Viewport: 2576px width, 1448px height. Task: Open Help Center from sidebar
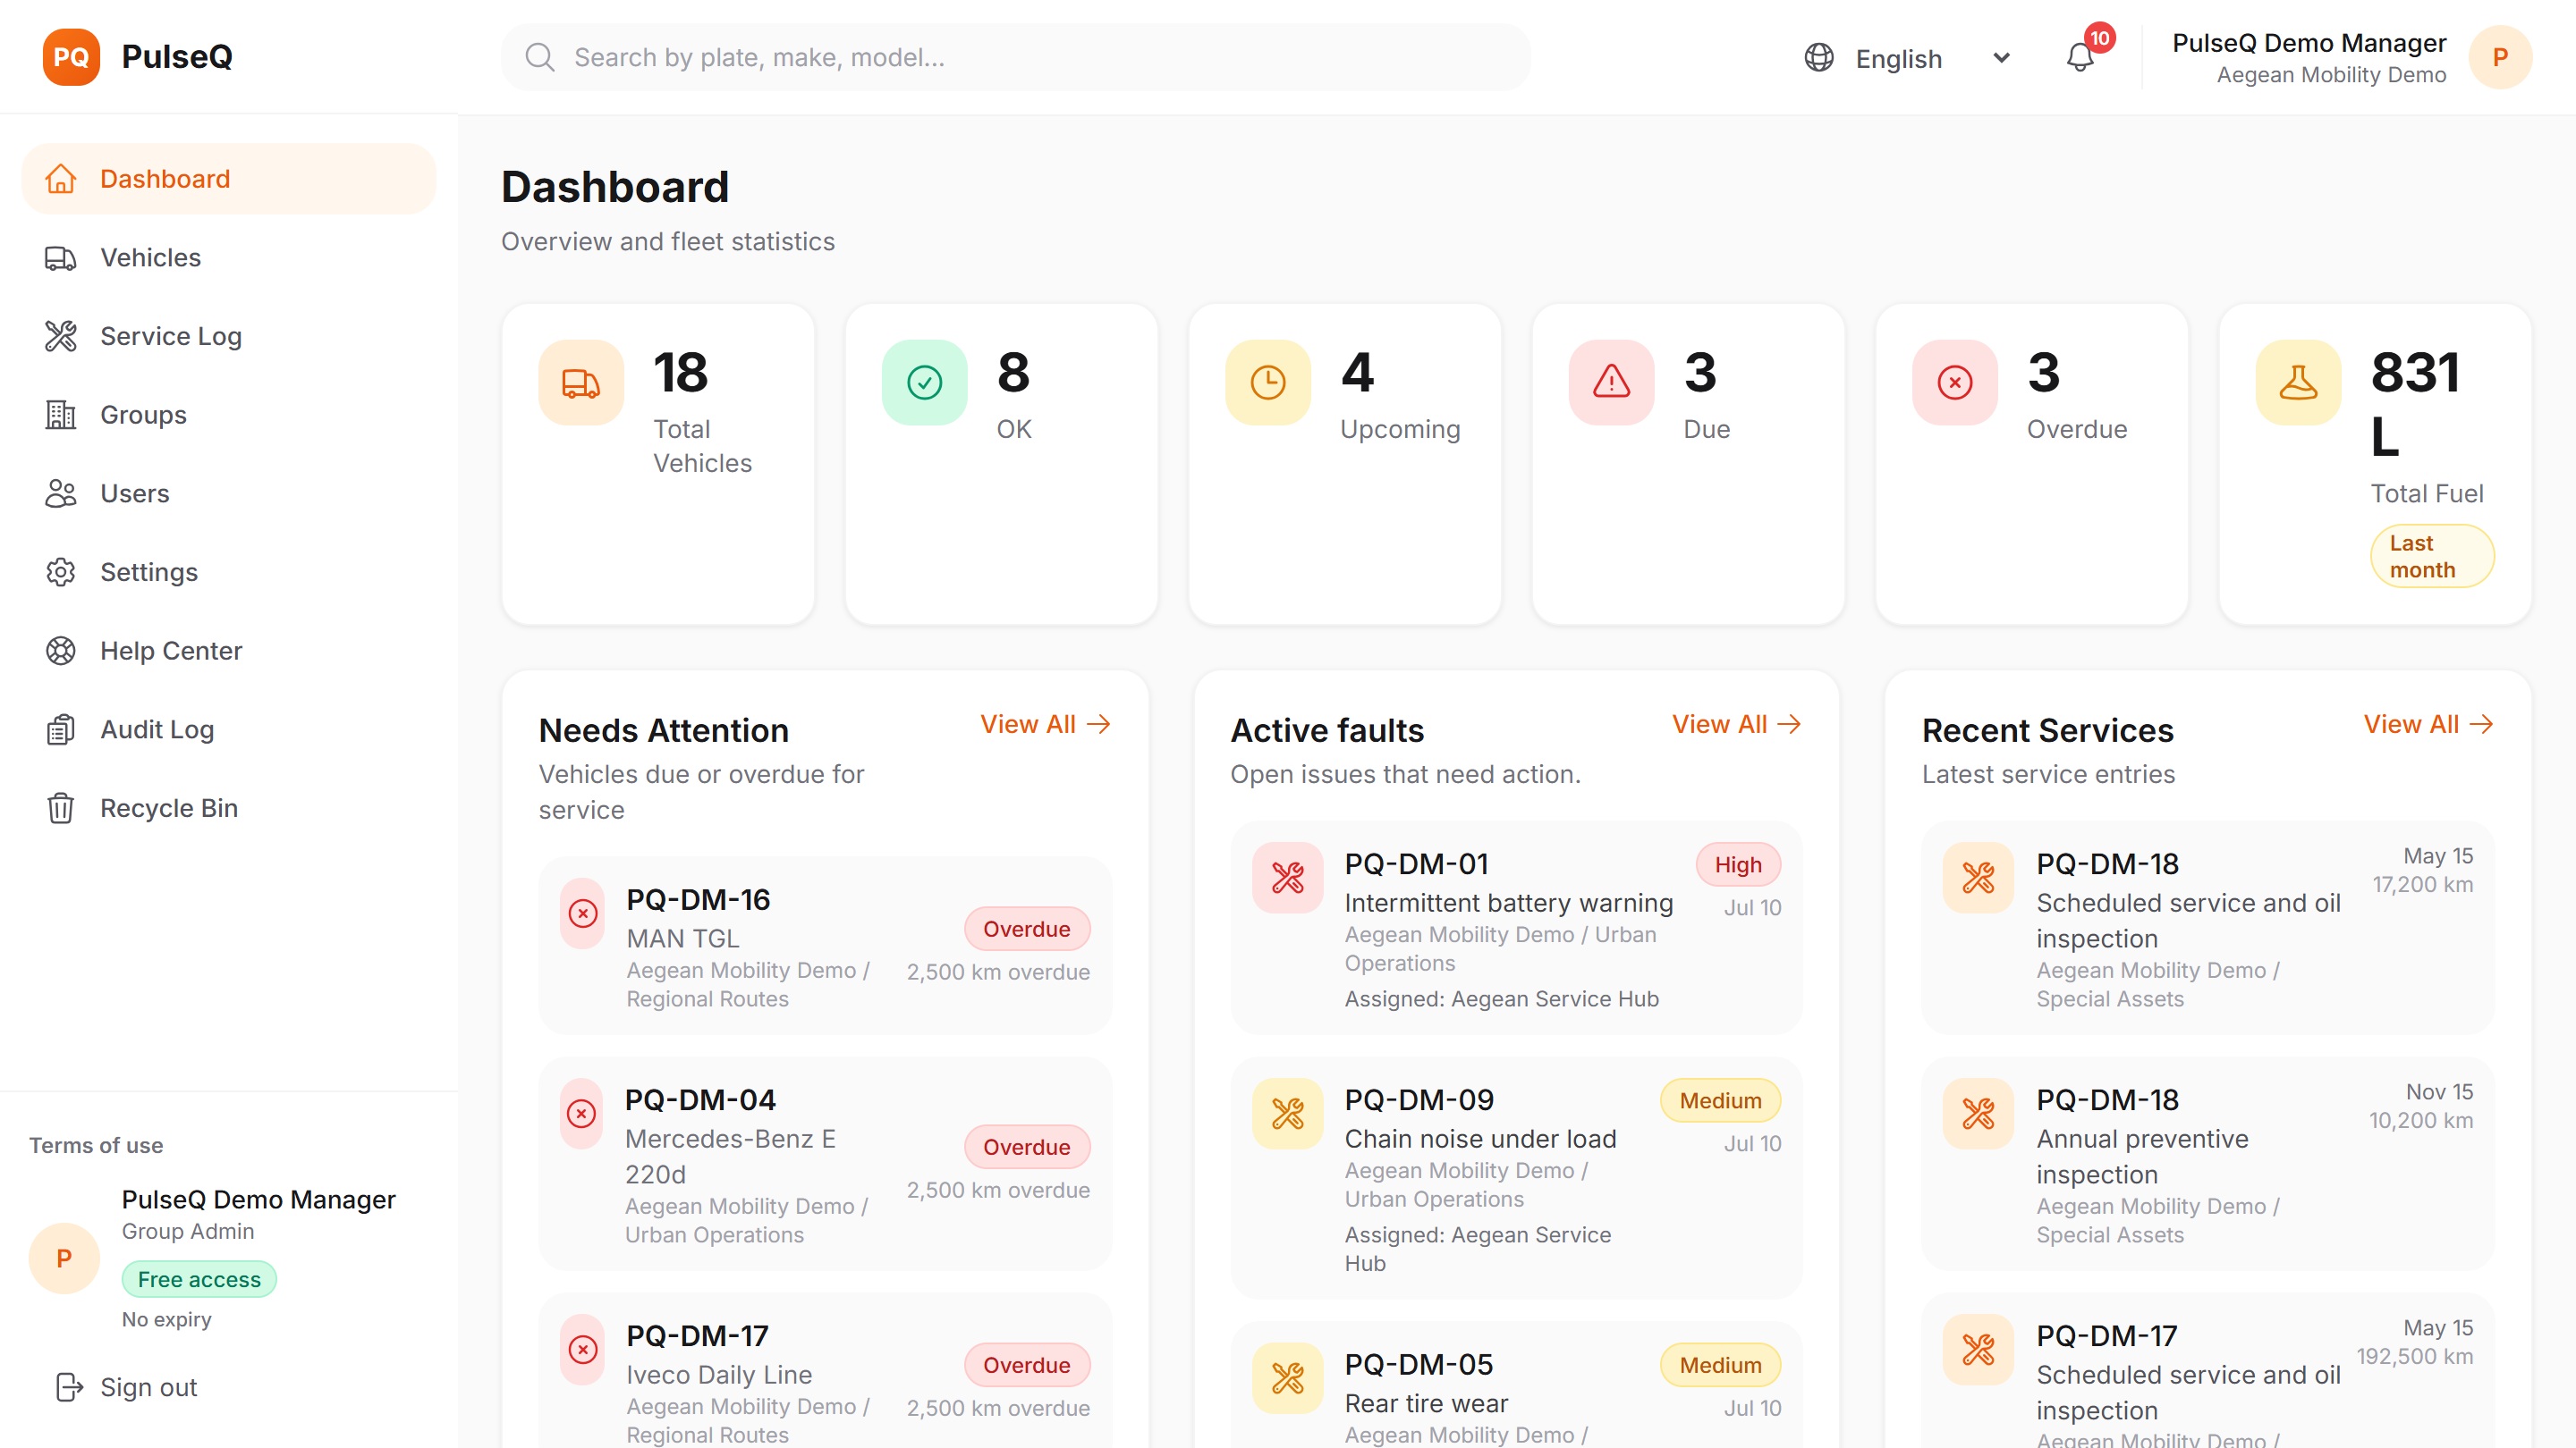(229, 651)
